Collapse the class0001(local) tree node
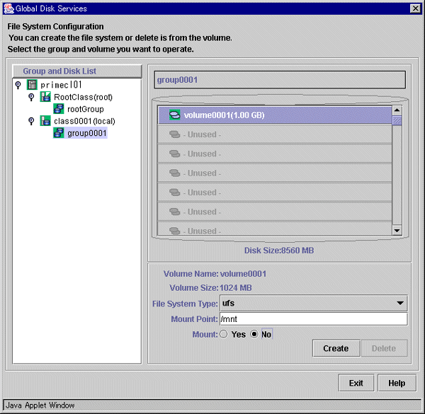 click(x=31, y=121)
